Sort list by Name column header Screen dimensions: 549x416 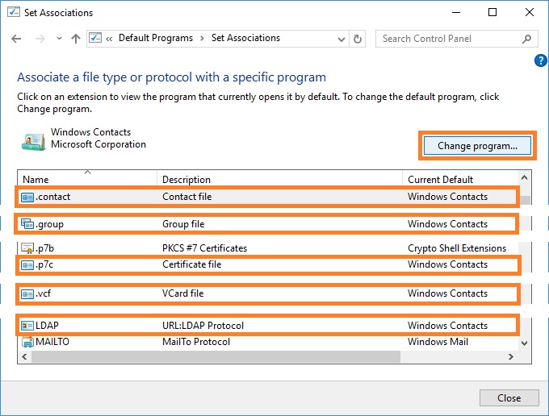pyautogui.click(x=87, y=179)
